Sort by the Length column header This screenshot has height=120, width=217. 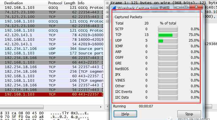pyautogui.click(x=70, y=3)
